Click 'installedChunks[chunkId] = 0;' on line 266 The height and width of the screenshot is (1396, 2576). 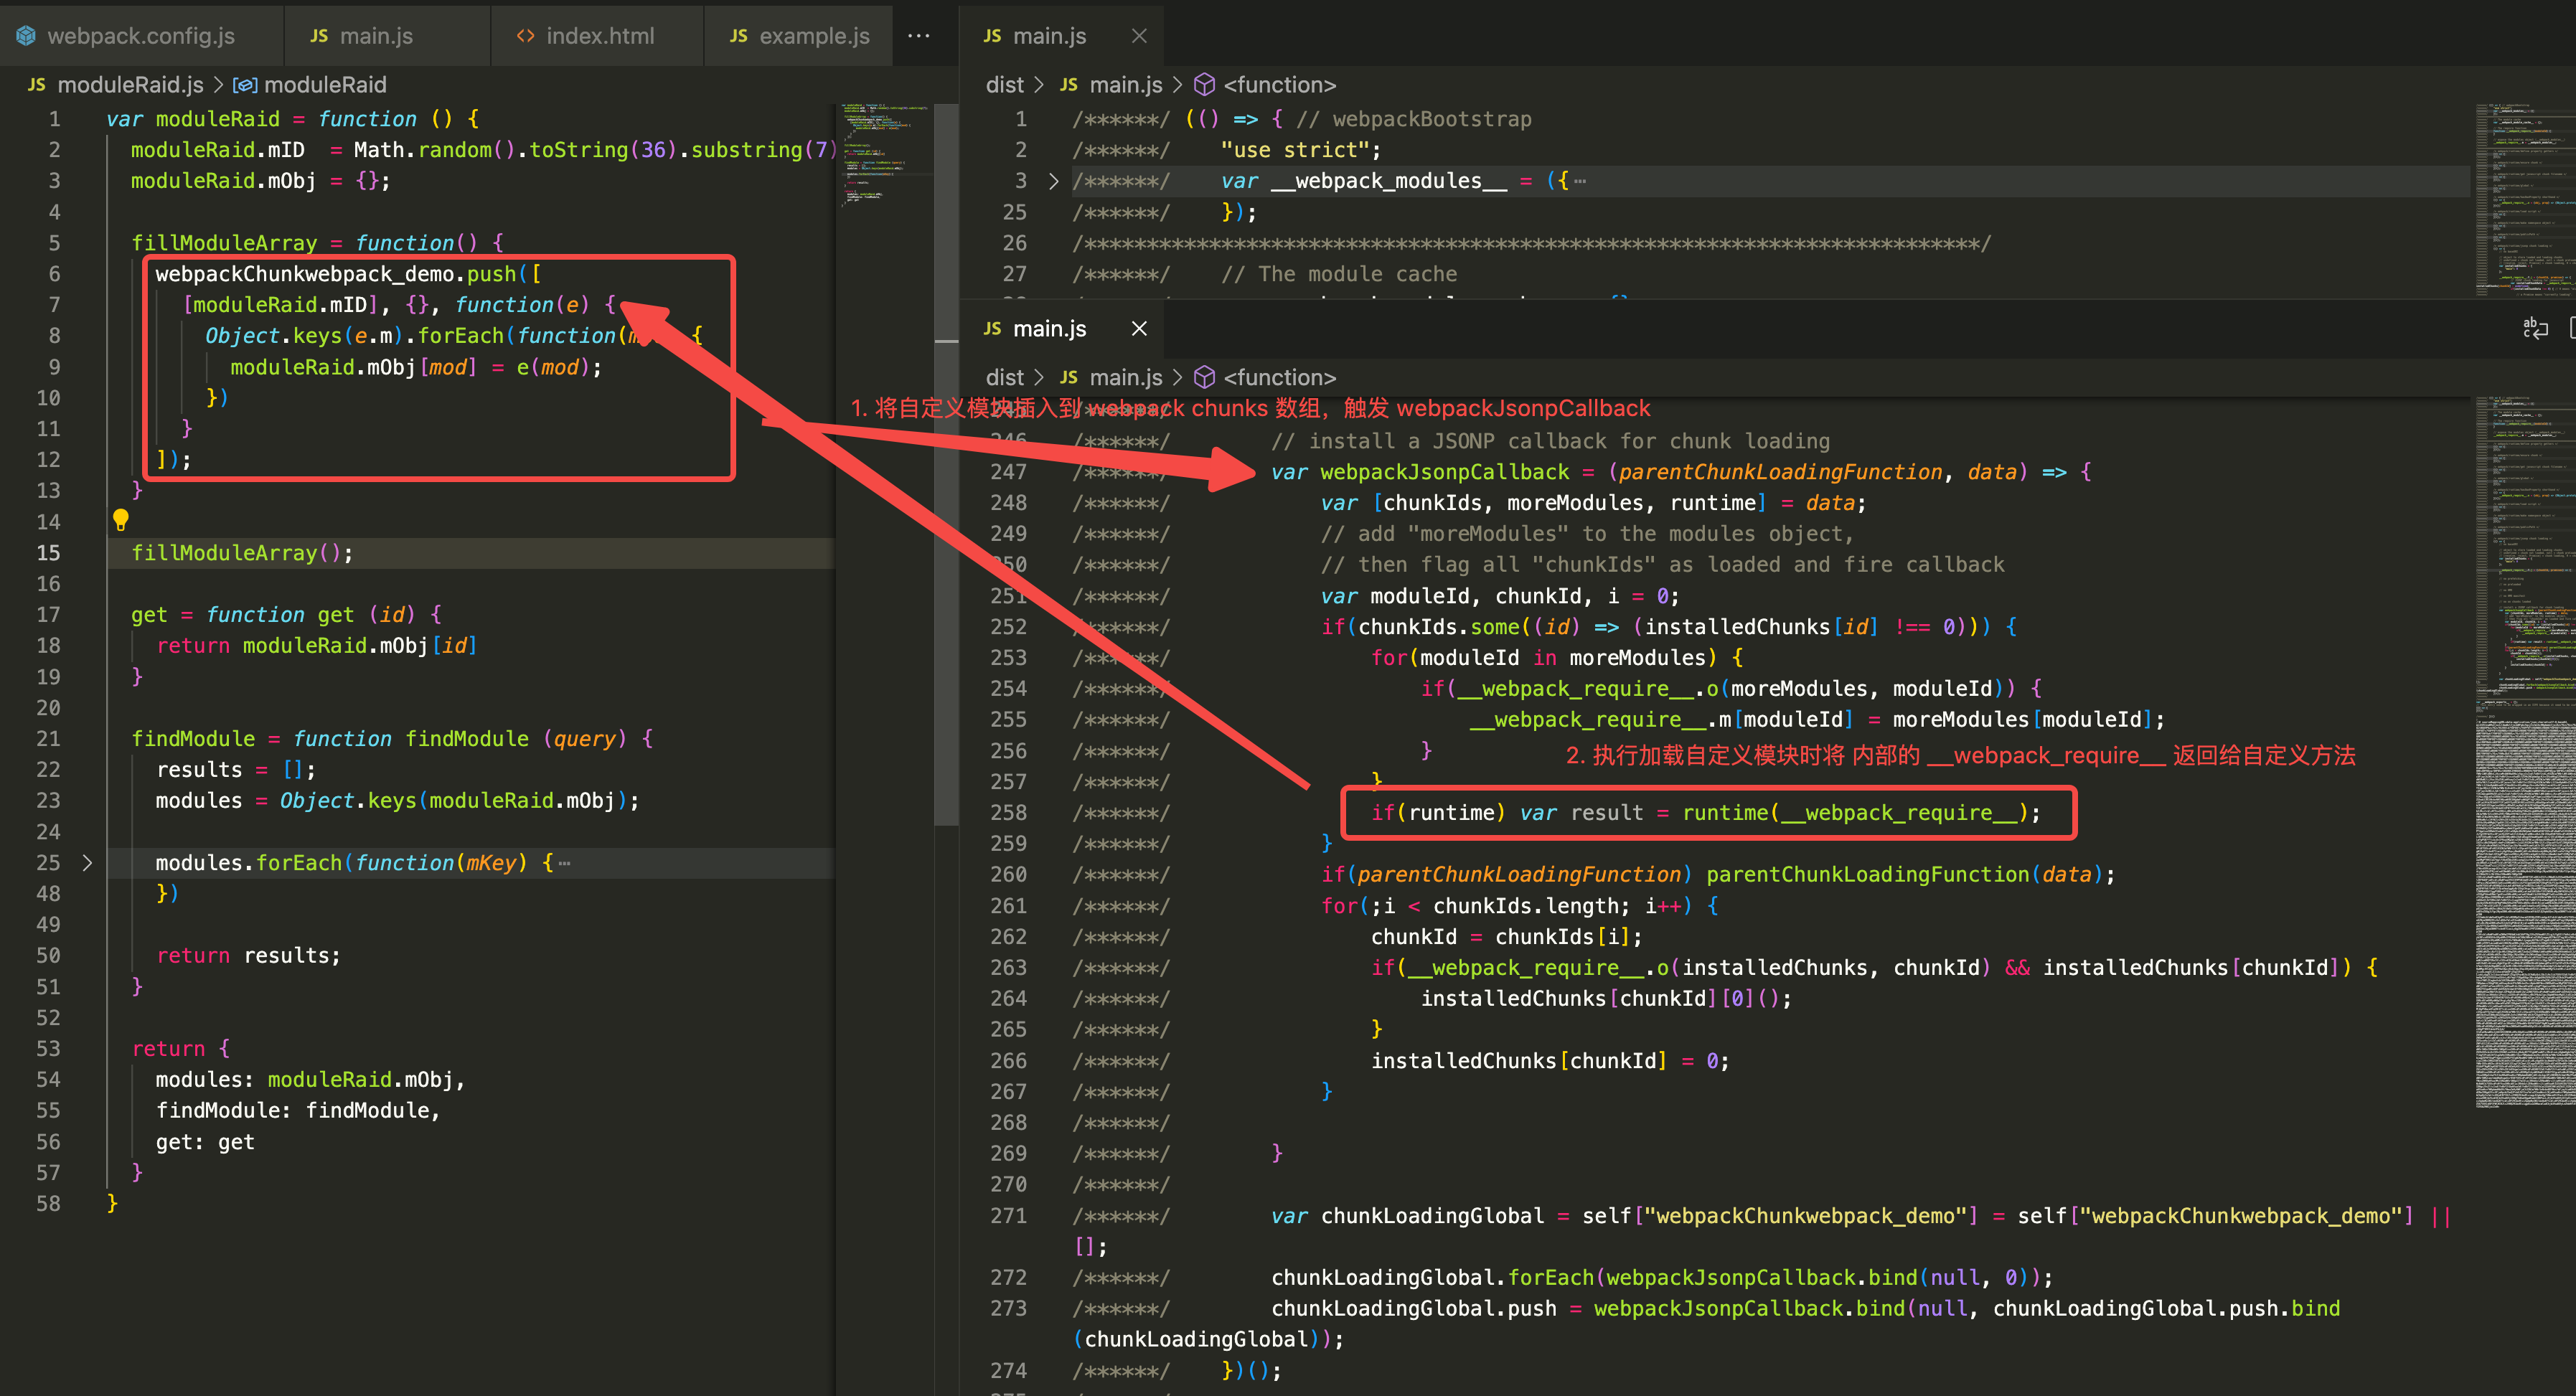click(x=1550, y=1061)
